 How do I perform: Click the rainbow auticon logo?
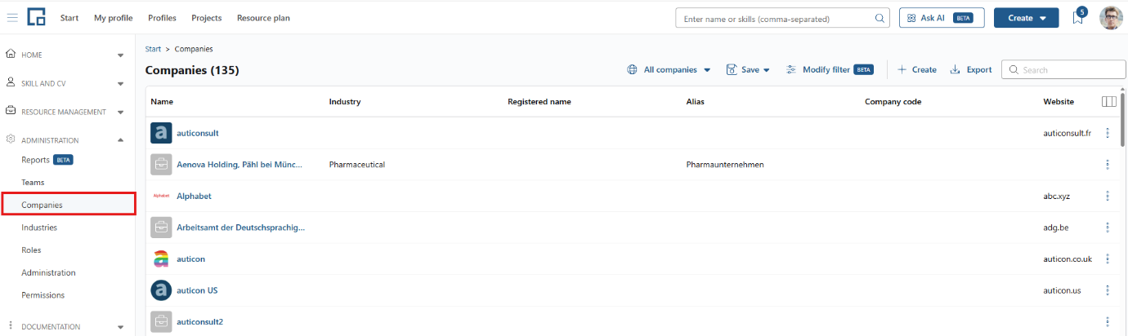coord(161,259)
